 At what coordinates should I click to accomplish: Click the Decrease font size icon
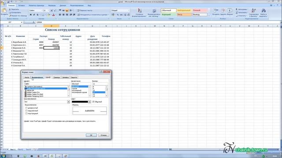(x=55, y=11)
